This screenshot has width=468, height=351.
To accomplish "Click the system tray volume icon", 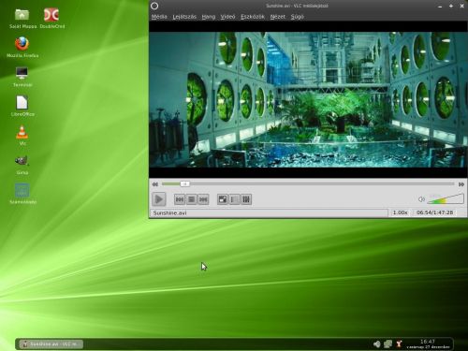I will (377, 344).
